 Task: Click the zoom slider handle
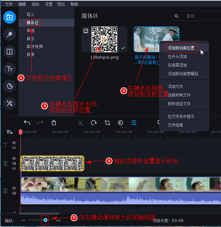pos(45,220)
